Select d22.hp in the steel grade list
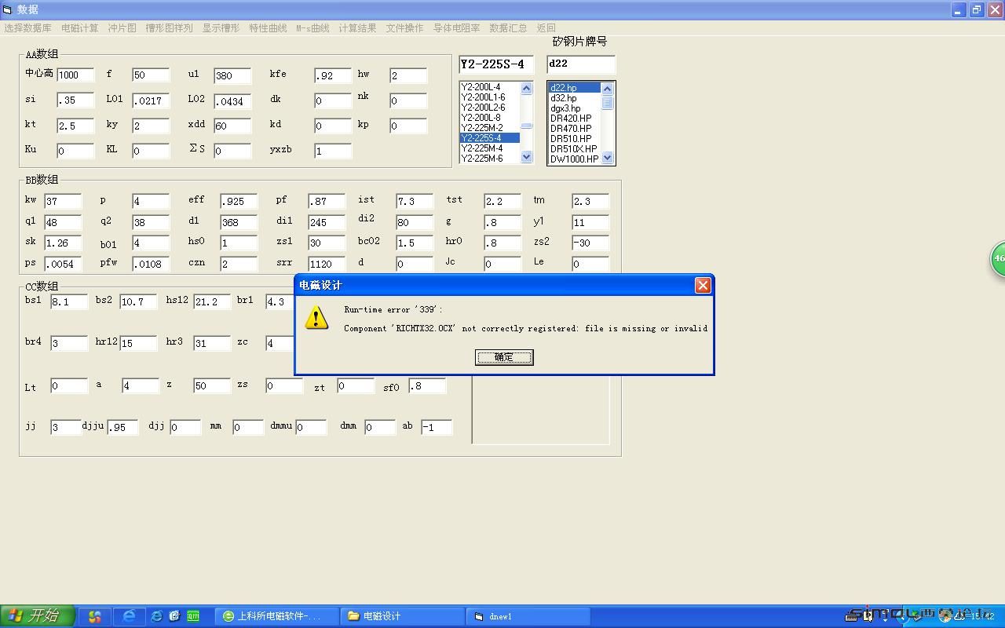 tap(574, 88)
